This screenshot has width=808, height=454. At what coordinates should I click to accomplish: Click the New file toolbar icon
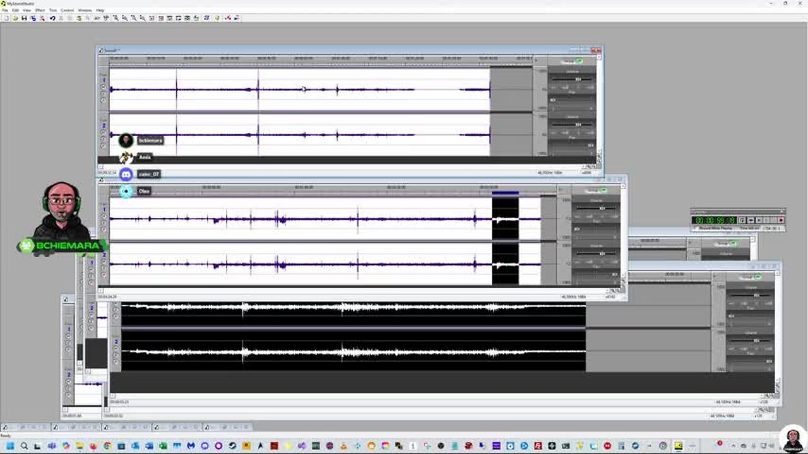tap(6, 18)
